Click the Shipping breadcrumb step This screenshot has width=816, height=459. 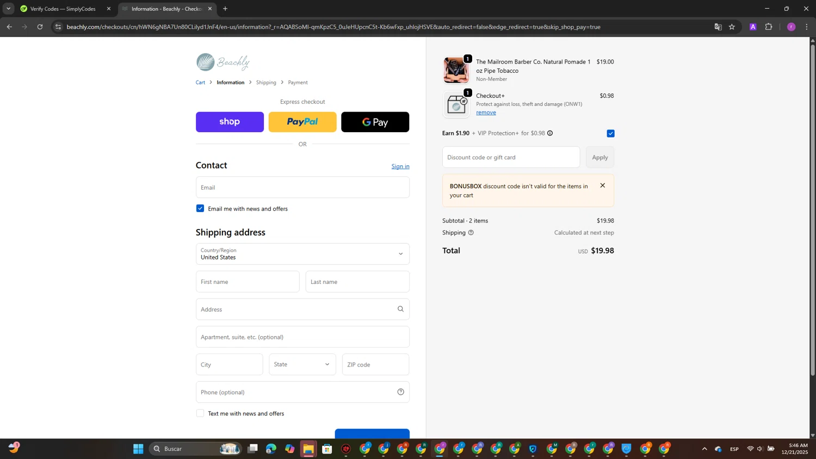pos(266,83)
